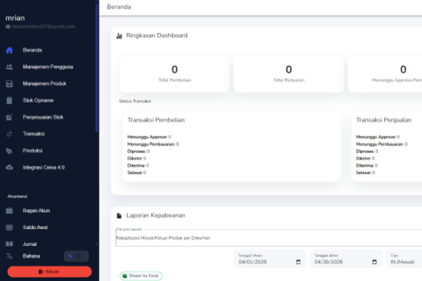Image resolution: width=422 pixels, height=281 pixels.
Task: Open the Bahasa language selector dropdown
Action: (x=76, y=256)
